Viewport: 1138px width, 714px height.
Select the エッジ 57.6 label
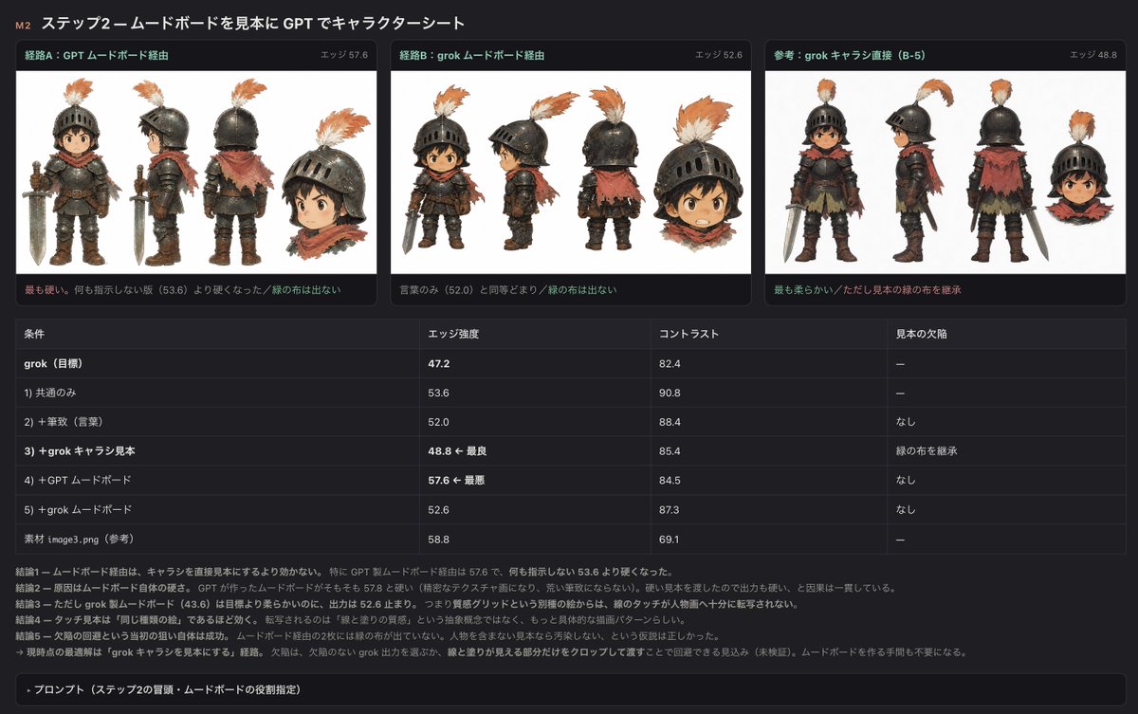tap(344, 55)
